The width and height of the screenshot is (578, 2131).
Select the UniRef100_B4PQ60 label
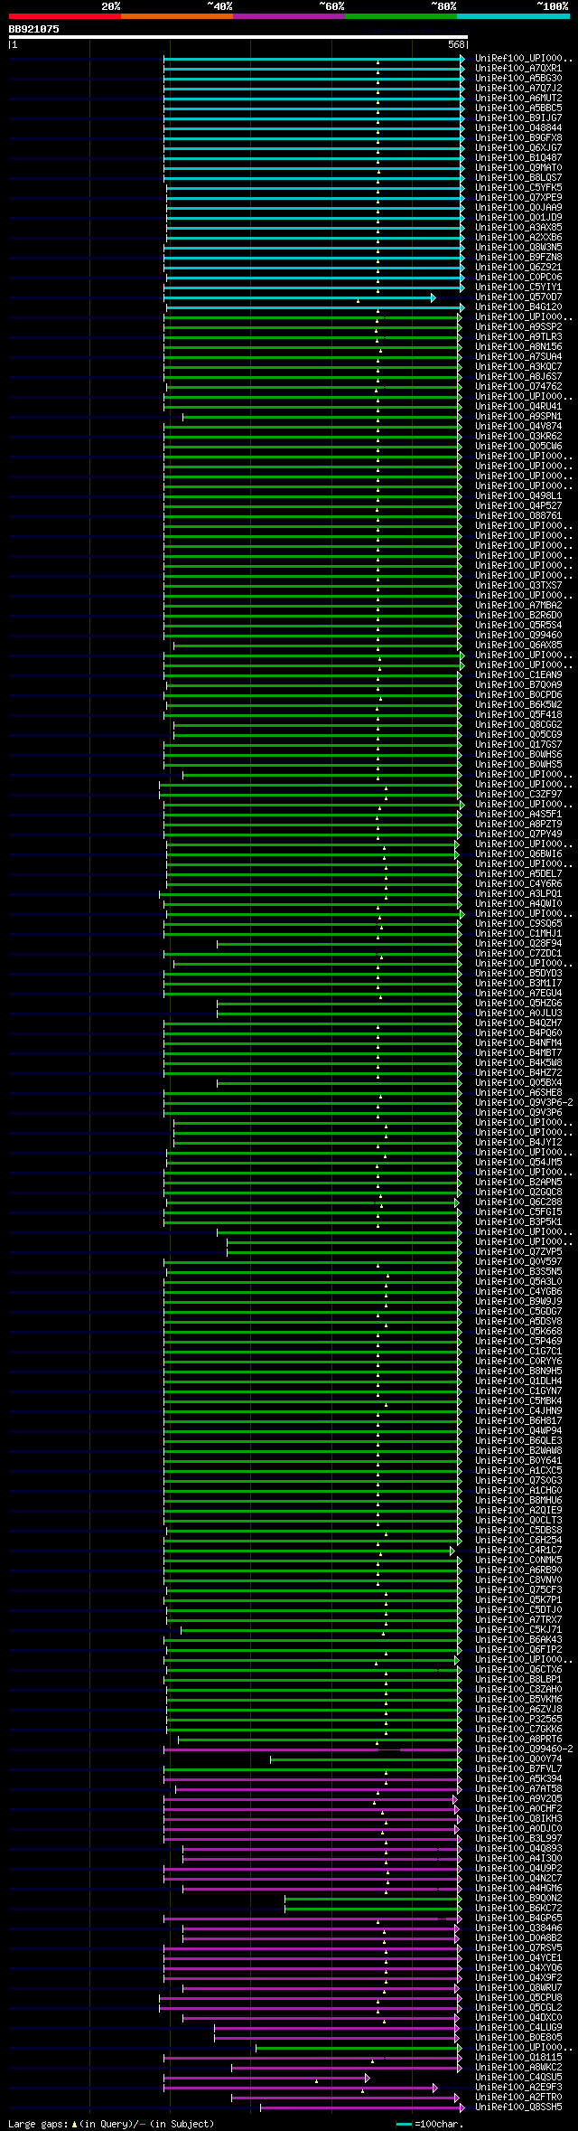pyautogui.click(x=518, y=1032)
